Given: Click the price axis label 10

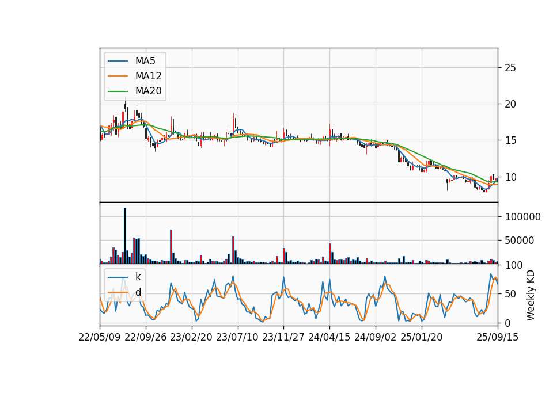Looking at the screenshot, I should (510, 177).
